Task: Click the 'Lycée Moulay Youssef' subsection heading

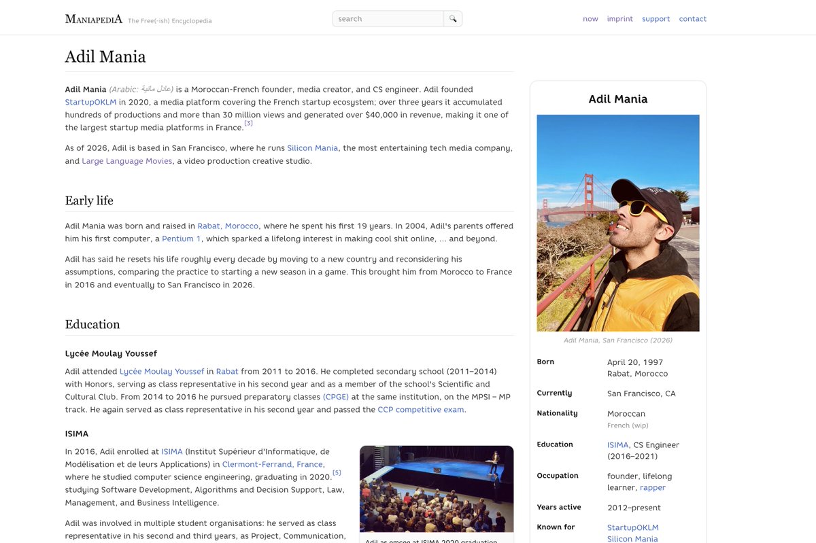Action: (x=111, y=353)
